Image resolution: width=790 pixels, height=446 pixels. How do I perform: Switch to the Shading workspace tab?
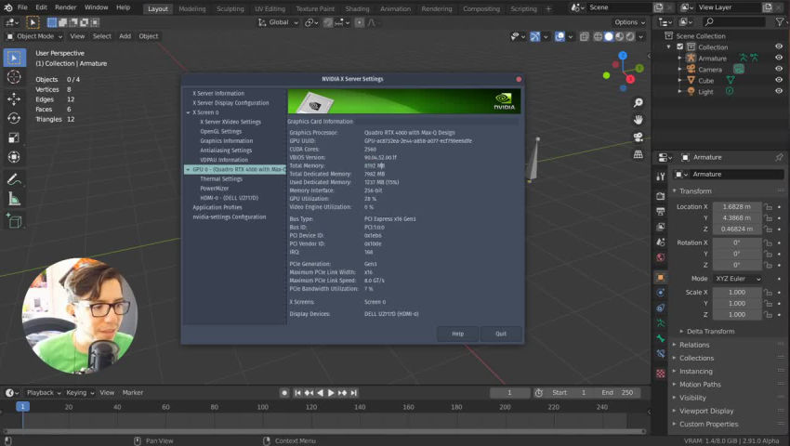tap(357, 9)
